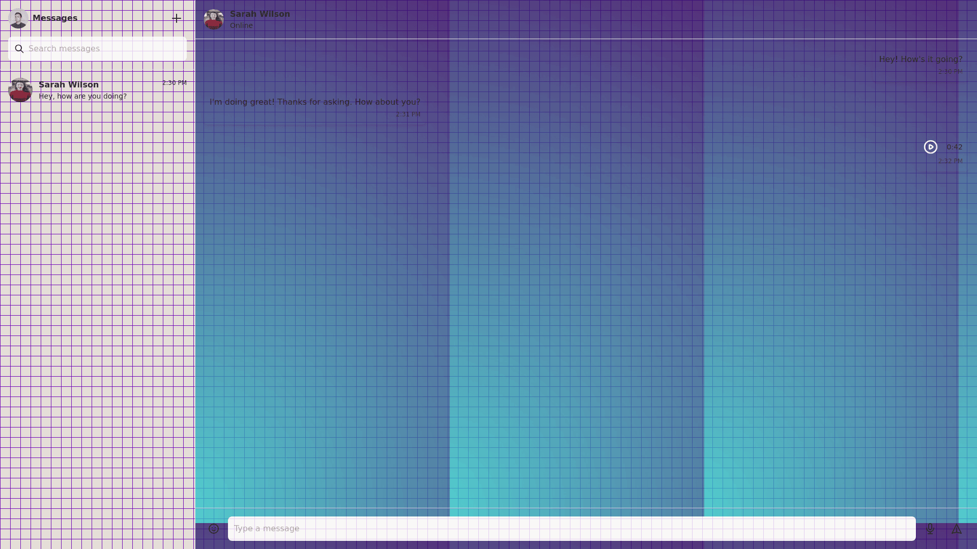Screen dimensions: 977x549
Task: Select the "I'm doing great!" reply message
Action: [314, 102]
